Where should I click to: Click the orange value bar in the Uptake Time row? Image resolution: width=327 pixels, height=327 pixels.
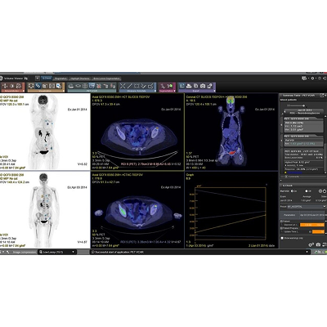coord(318,231)
